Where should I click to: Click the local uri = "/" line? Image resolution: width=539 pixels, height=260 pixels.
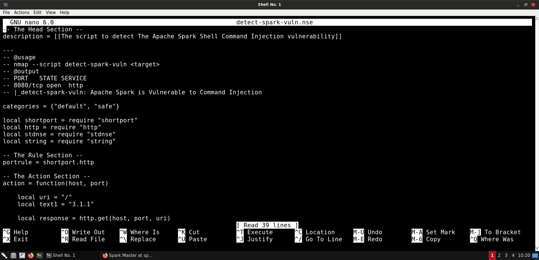(45, 197)
